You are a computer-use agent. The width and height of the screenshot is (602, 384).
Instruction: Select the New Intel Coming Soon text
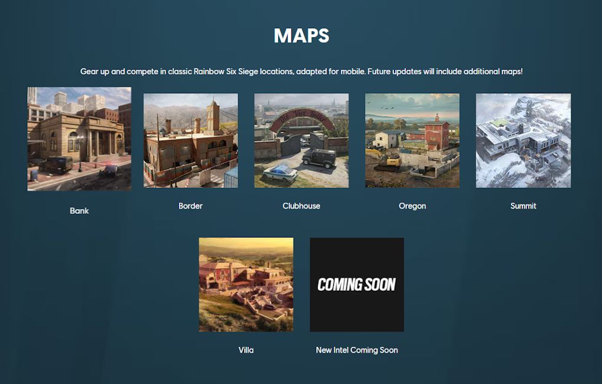pyautogui.click(x=356, y=350)
